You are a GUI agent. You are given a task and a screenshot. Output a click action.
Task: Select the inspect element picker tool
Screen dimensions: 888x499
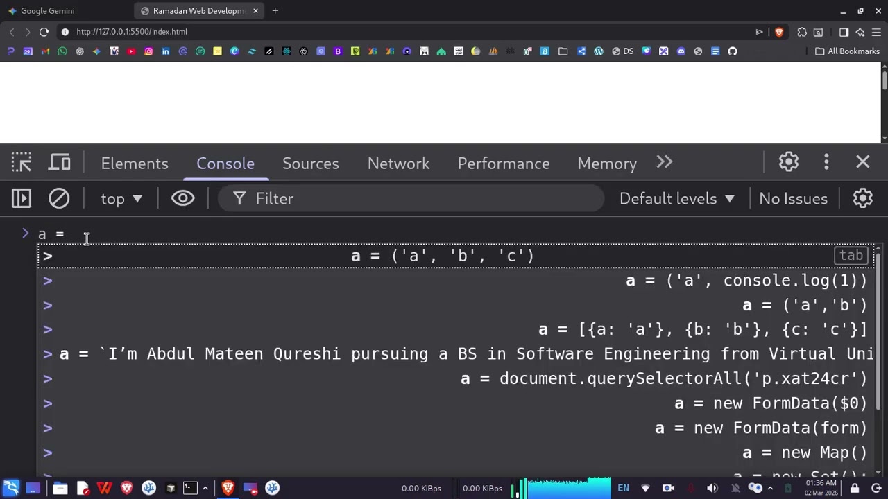point(22,163)
